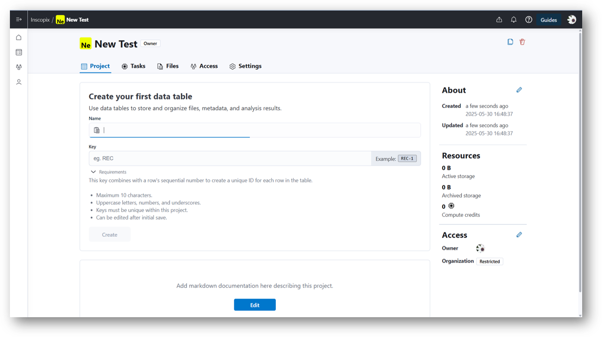Screen dimensions: 602x337
Task: Open the user avatar menu in top bar
Action: click(572, 19)
